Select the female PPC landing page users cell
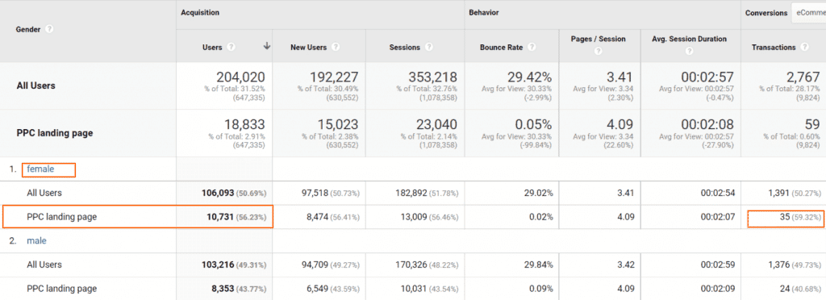Screen dimensions: 826x300 pos(224,216)
